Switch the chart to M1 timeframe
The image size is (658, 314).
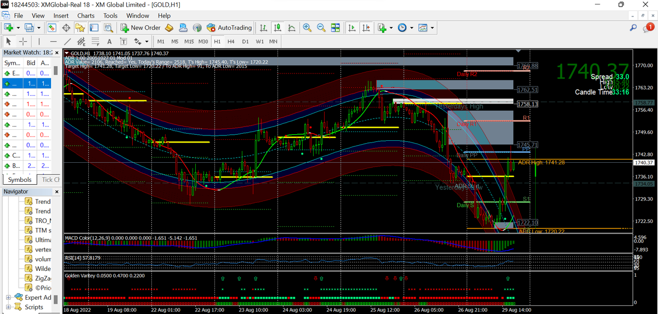[161, 41]
